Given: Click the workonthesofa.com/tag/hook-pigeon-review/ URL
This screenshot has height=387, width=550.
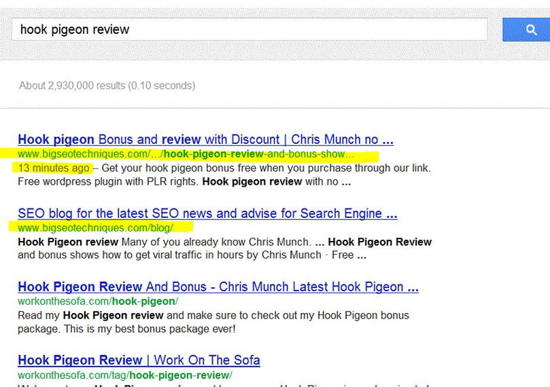Looking at the screenshot, I should tap(125, 375).
